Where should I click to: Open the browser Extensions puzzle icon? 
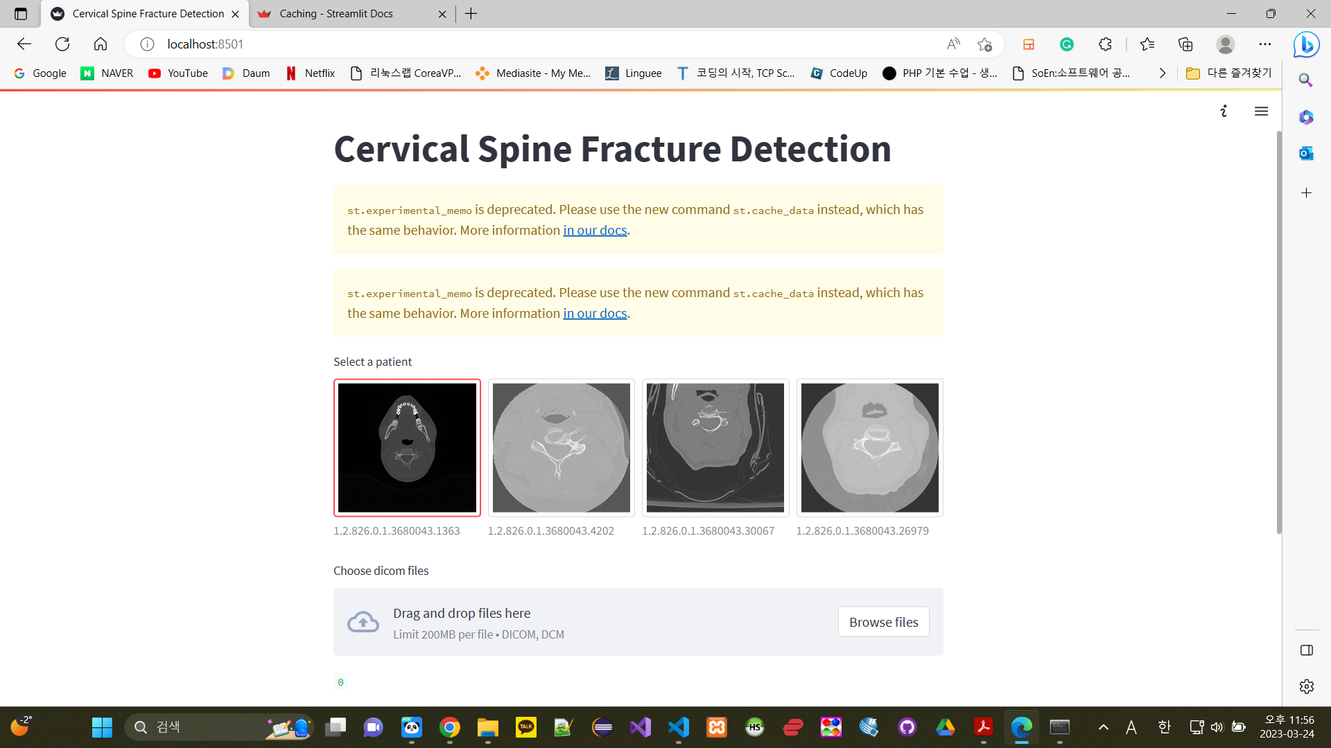(x=1105, y=44)
